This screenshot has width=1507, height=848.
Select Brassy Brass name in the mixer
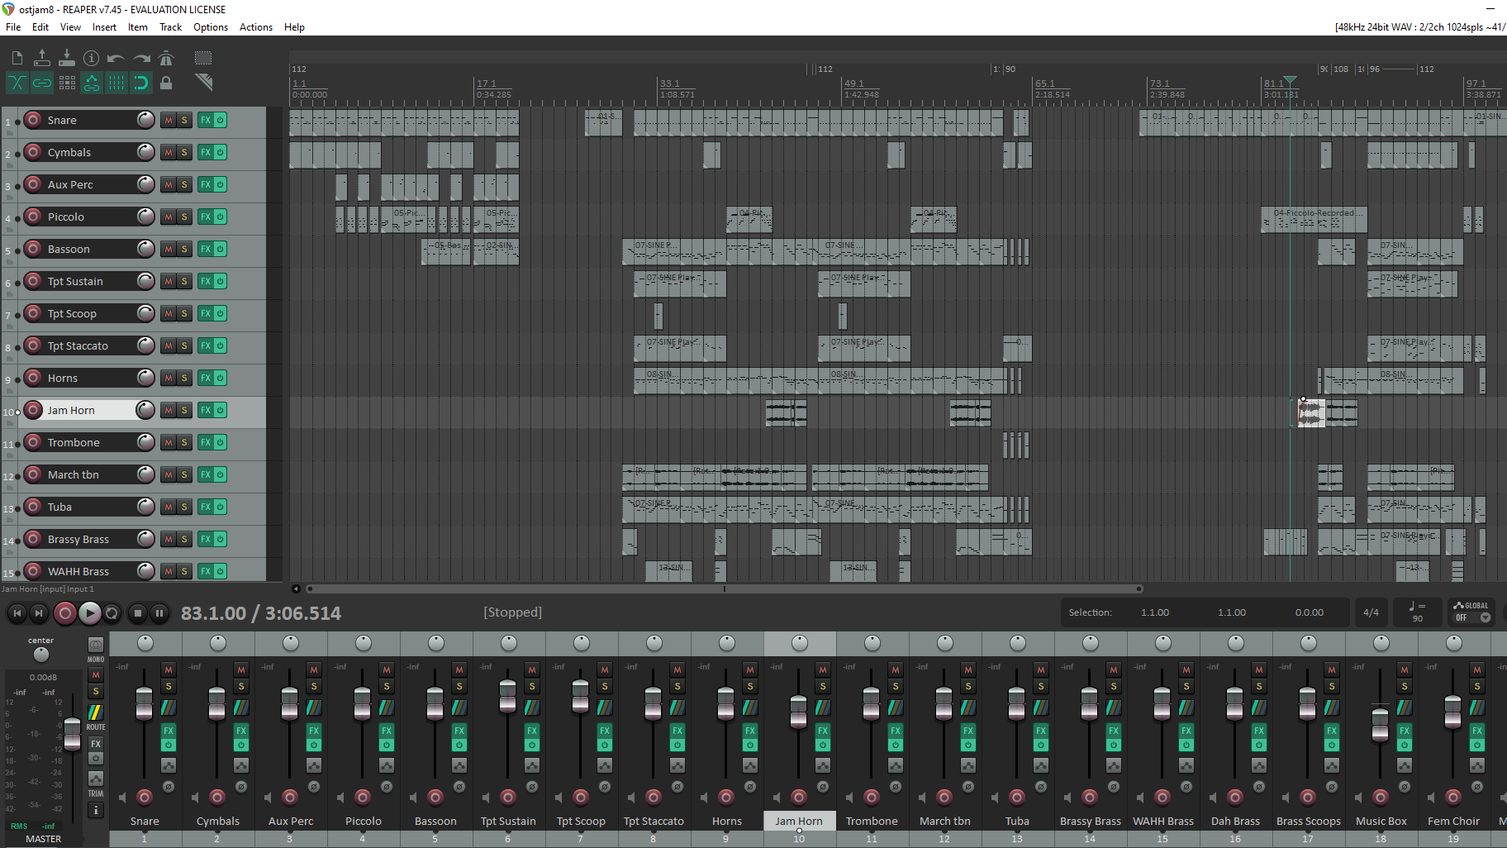click(1091, 822)
